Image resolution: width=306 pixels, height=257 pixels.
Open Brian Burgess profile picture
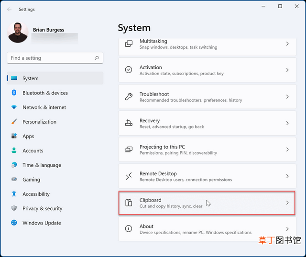click(x=18, y=32)
